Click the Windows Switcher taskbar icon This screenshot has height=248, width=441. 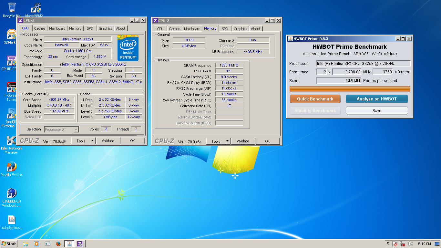[47, 244]
